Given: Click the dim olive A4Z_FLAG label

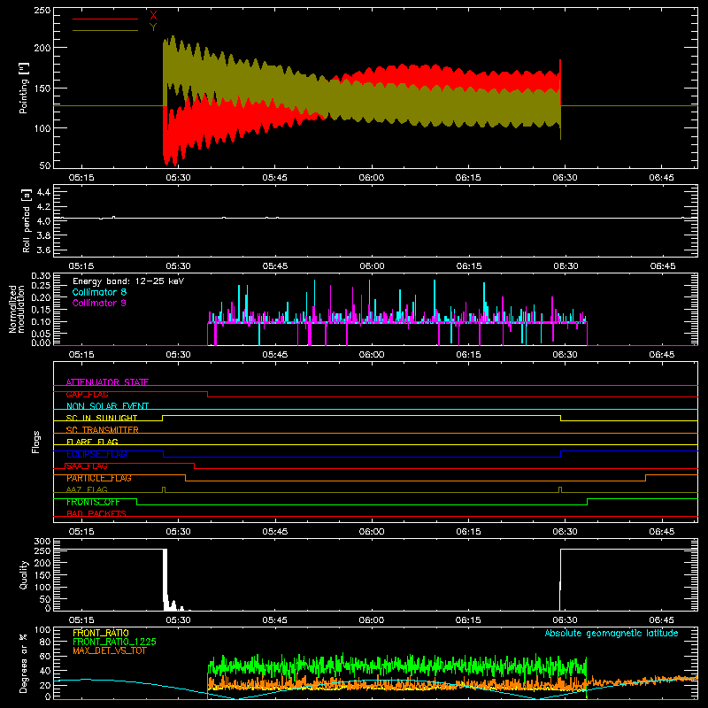Looking at the screenshot, I should pos(87,489).
